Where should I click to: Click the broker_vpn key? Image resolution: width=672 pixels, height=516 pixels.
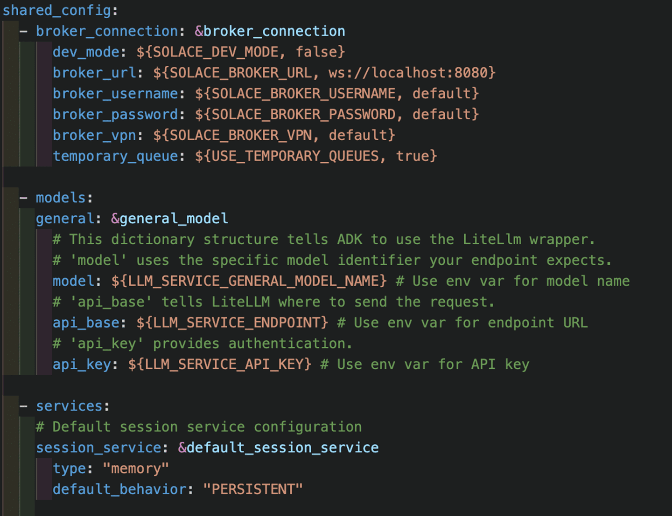tap(95, 135)
